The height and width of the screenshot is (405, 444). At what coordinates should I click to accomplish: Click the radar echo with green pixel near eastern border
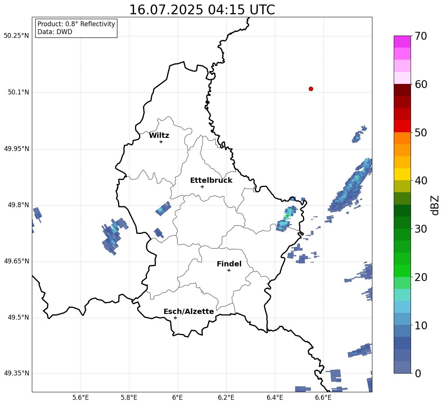pyautogui.click(x=286, y=219)
